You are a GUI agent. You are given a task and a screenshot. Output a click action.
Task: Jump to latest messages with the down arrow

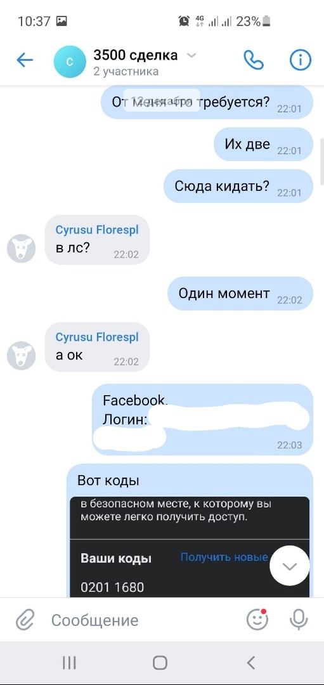pos(290,566)
